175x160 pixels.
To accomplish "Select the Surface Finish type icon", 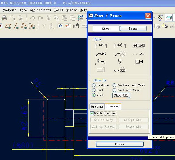I will pyautogui.click(x=120, y=62).
